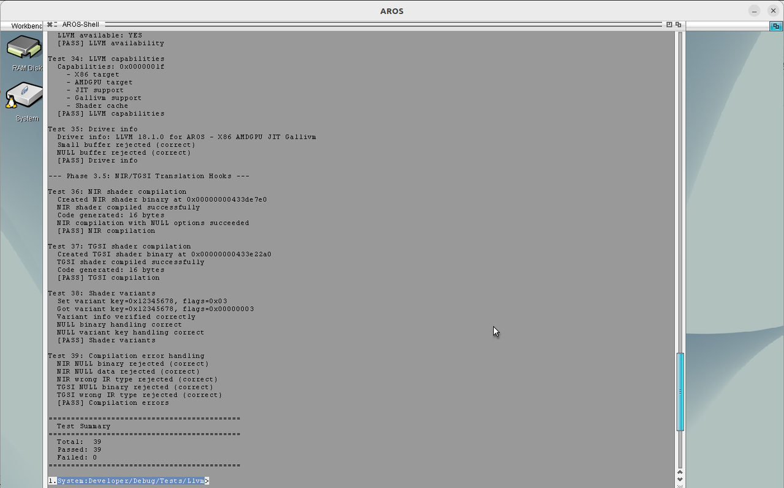Click the AROS-Shell title bar text
The image size is (784, 488).
(80, 24)
